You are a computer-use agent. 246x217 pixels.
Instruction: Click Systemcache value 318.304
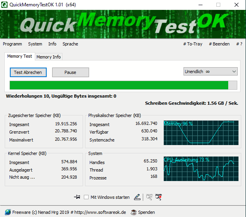149,139
